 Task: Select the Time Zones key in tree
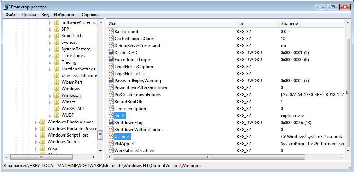(73, 56)
